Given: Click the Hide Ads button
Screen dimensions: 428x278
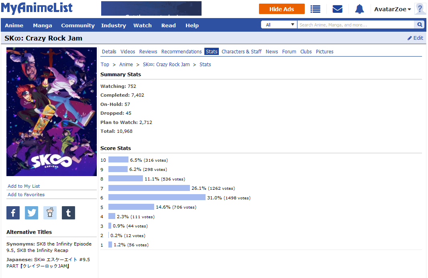Looking at the screenshot, I should (282, 9).
